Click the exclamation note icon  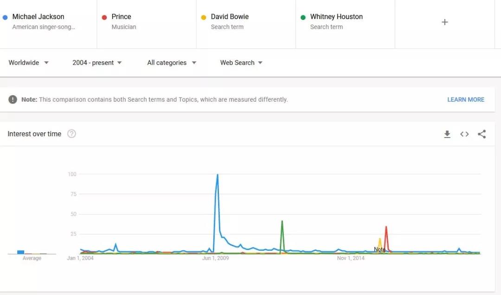point(13,99)
